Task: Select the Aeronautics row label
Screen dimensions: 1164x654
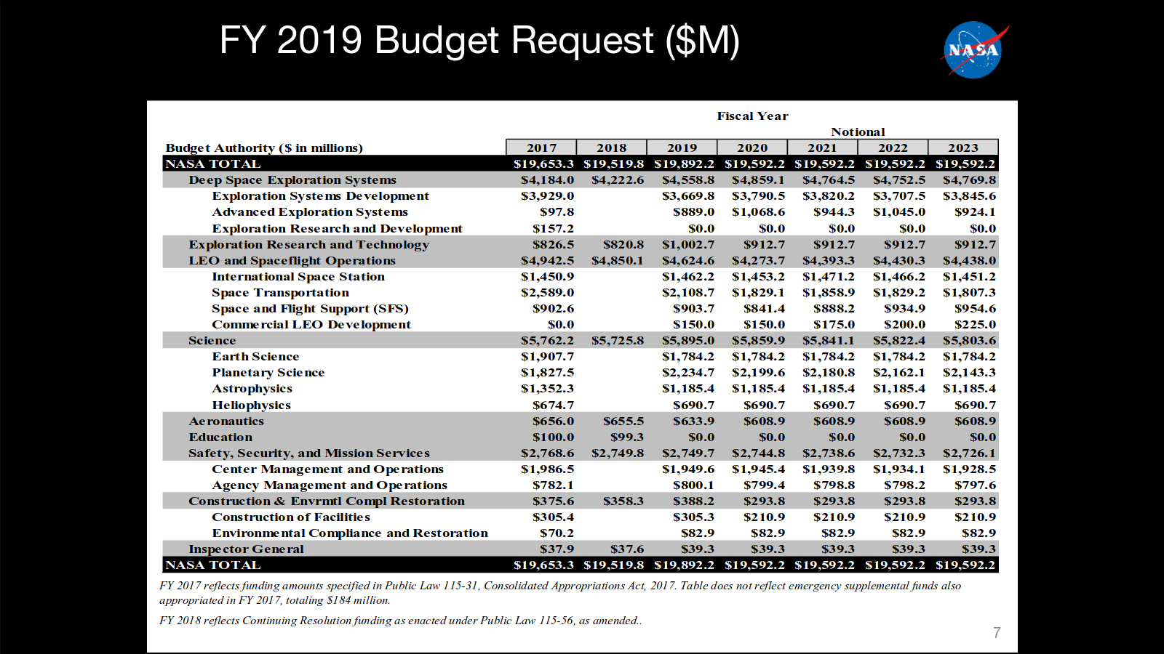Action: 226,421
